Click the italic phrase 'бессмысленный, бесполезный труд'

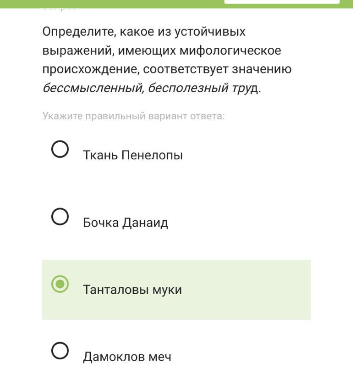pos(150,88)
